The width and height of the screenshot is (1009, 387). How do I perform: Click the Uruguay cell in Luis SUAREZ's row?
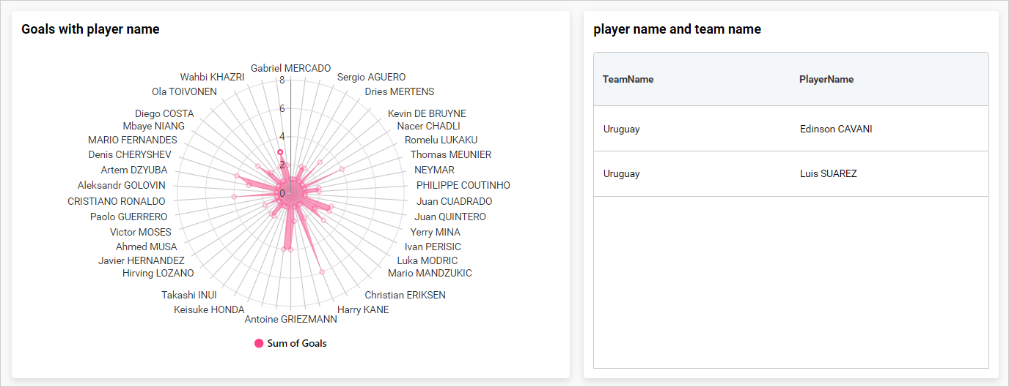(x=621, y=173)
